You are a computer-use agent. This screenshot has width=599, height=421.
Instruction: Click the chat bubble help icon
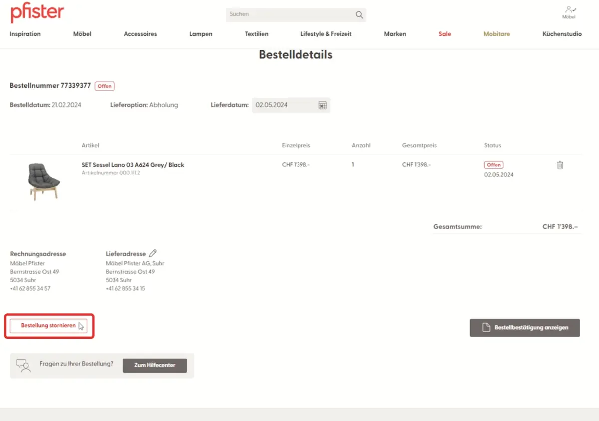23,365
